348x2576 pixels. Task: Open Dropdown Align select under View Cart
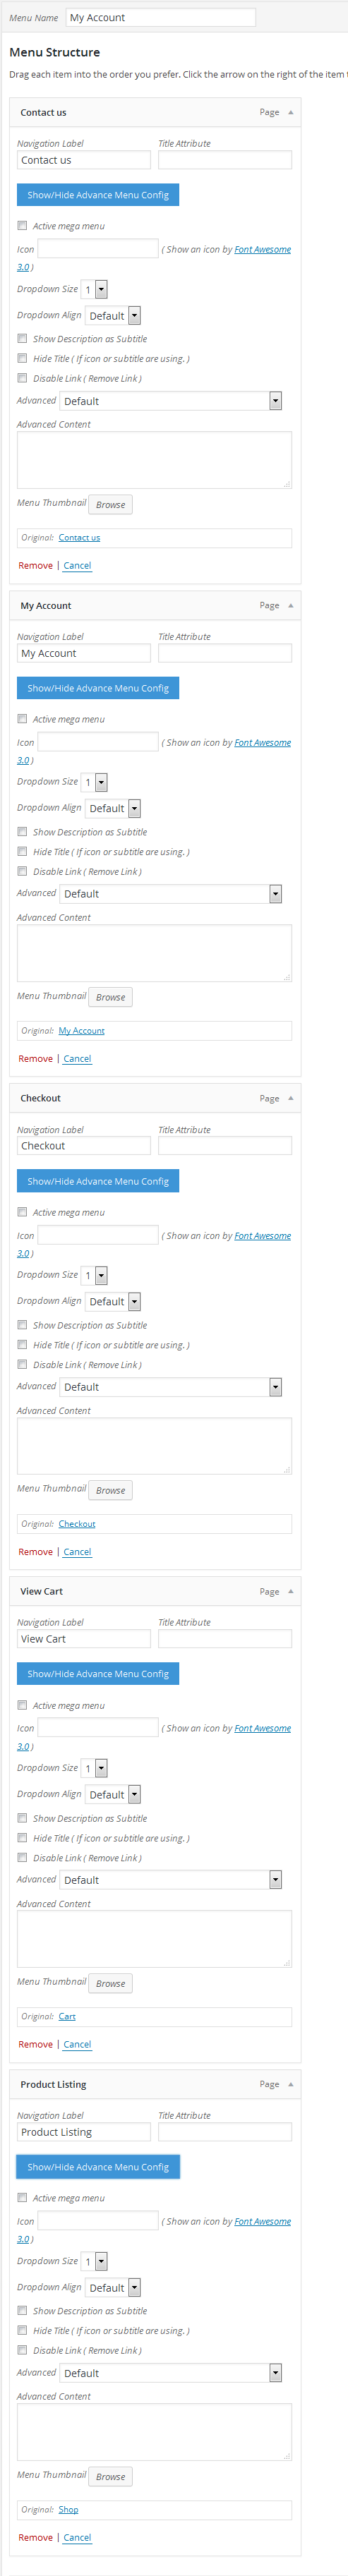click(x=113, y=1795)
